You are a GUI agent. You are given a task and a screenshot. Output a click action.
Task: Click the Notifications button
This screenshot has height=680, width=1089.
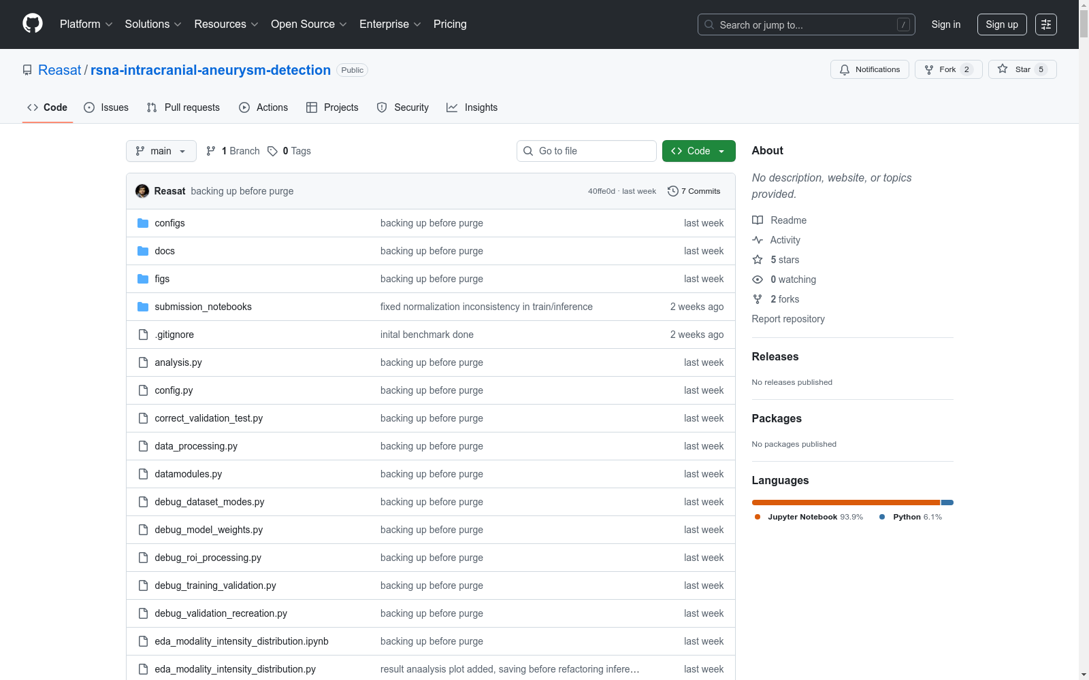coord(870,69)
